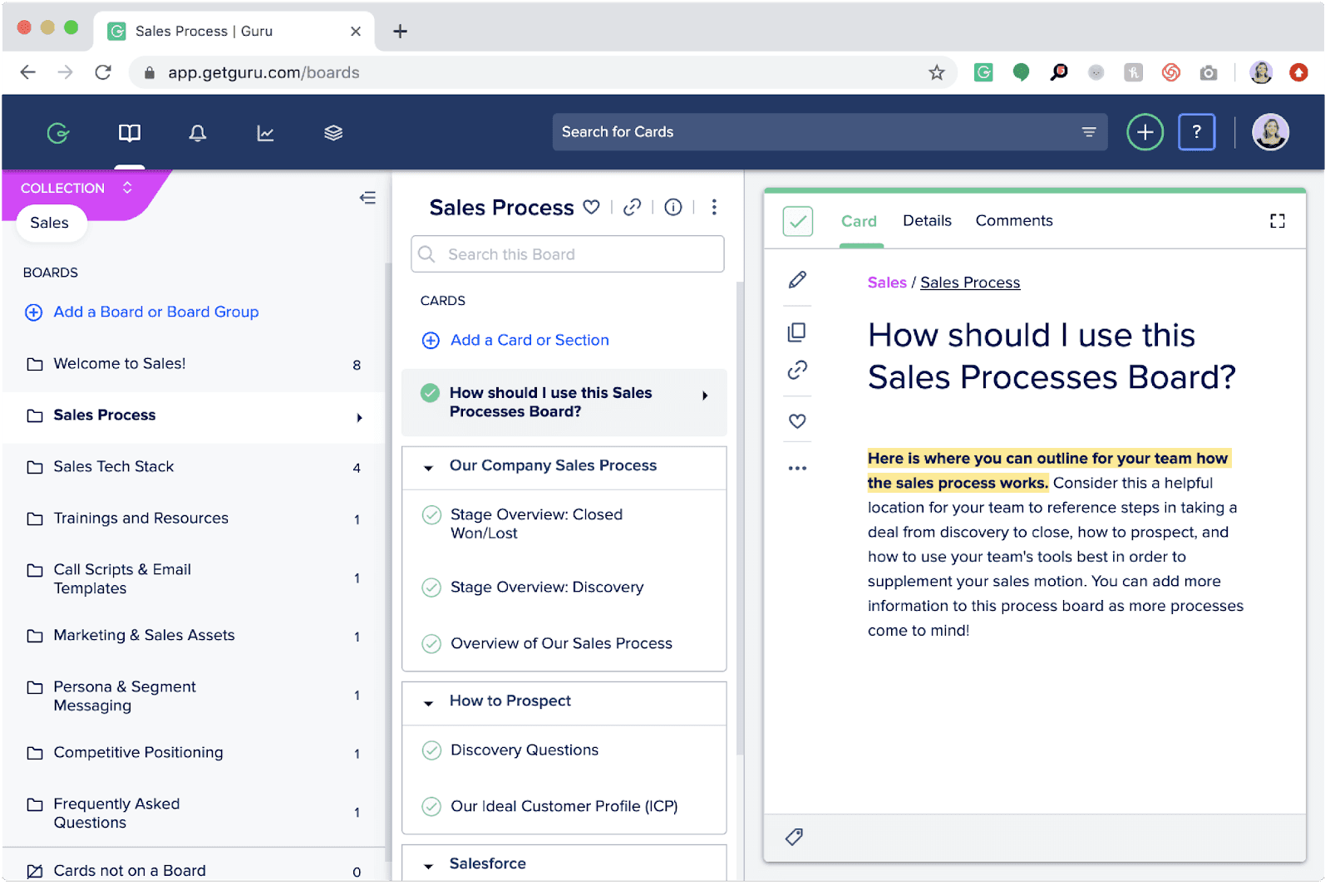Expand the How to Prospect section
This screenshot has width=1330, height=885.
coord(428,702)
